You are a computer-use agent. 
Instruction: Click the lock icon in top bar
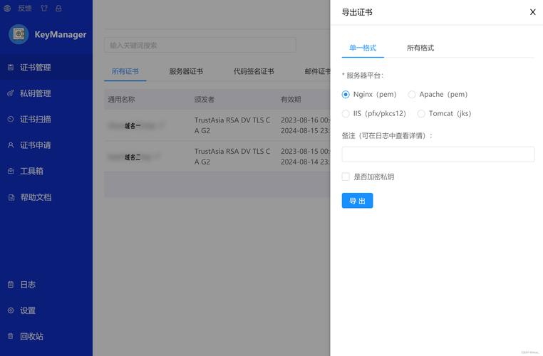click(58, 9)
